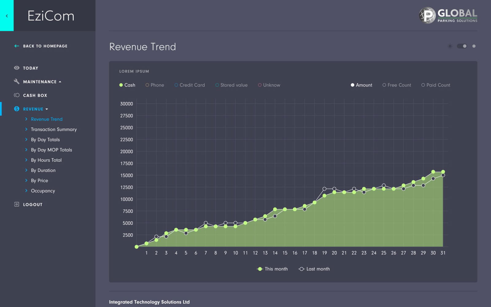Toggle Last month legend series
The height and width of the screenshot is (307, 491).
[x=314, y=269]
